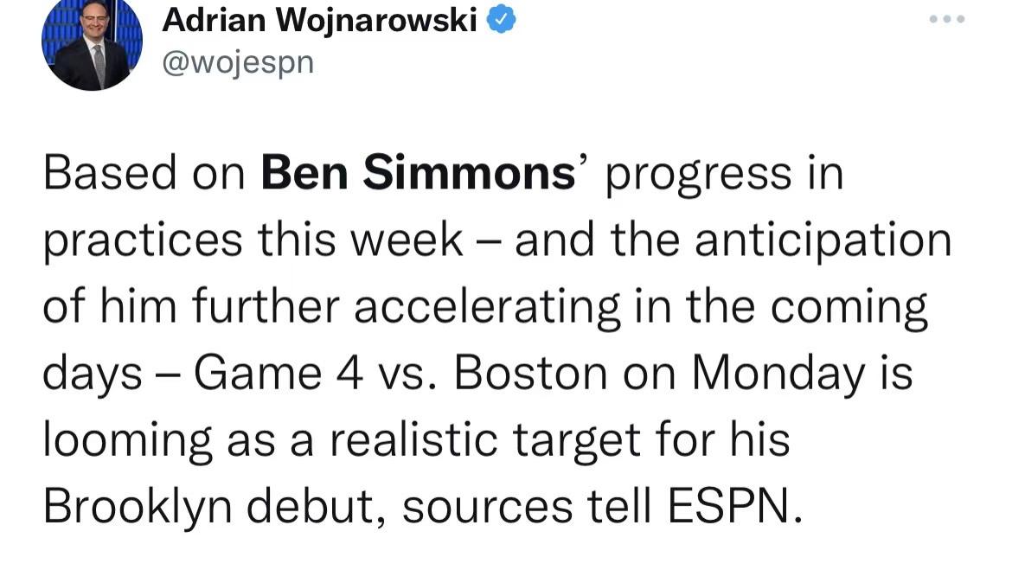
Task: Click the word practices in tweet text
Action: (143, 241)
